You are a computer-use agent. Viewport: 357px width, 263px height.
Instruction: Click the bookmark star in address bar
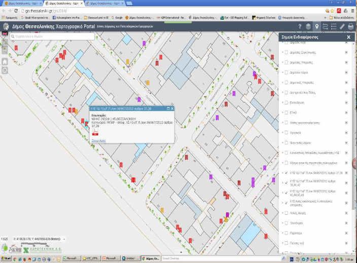tap(333, 11)
